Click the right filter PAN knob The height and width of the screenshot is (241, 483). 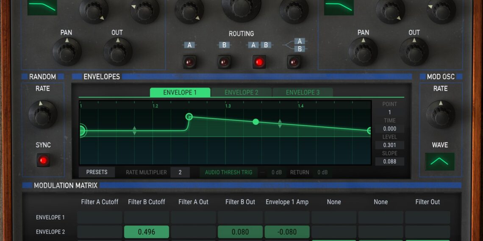(x=363, y=52)
